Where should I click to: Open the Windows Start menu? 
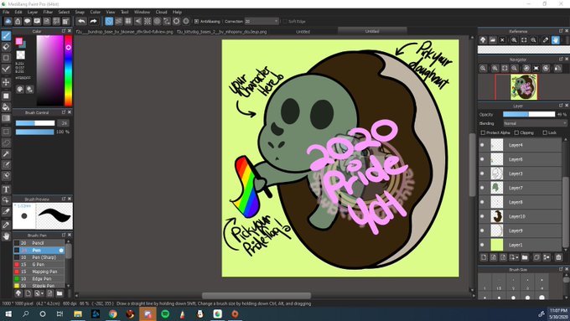click(x=8, y=313)
